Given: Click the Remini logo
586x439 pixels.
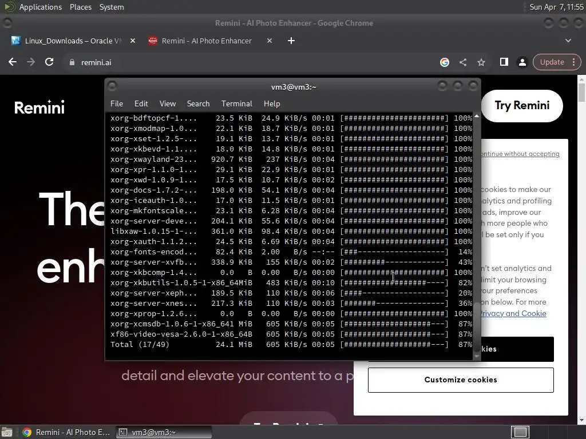Looking at the screenshot, I should (x=39, y=107).
